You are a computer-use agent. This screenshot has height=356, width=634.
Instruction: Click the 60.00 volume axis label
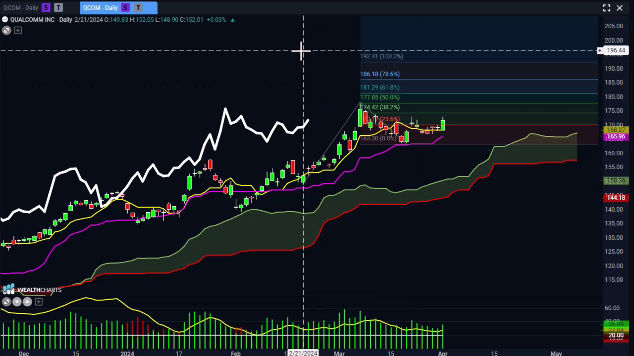pyautogui.click(x=612, y=308)
